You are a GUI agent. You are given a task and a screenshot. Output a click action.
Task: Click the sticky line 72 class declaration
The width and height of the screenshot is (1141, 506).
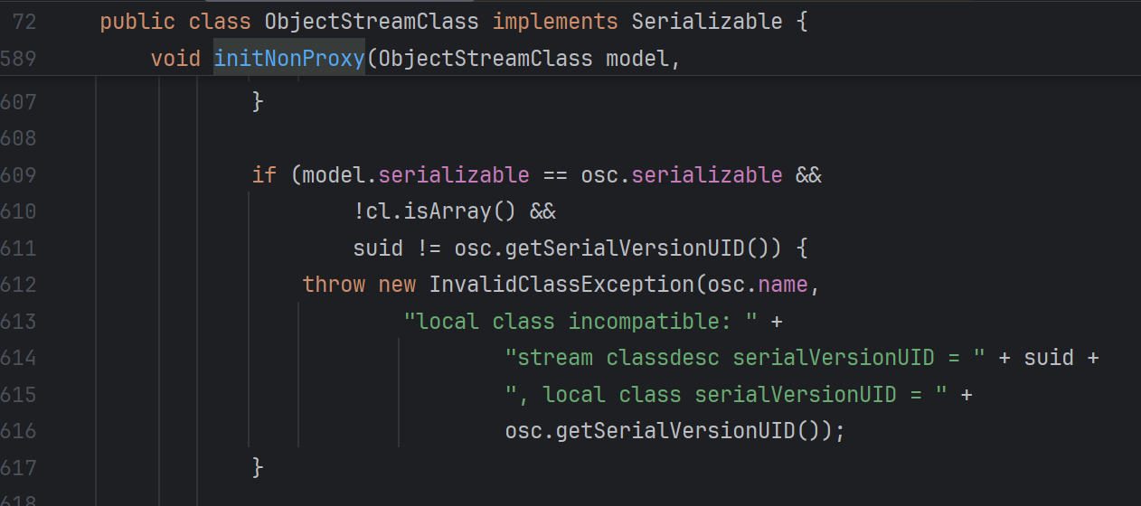[452, 22]
